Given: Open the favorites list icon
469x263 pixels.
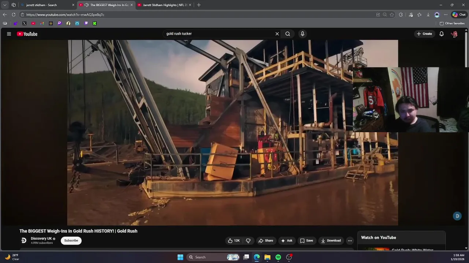Looking at the screenshot, I should click(420, 15).
